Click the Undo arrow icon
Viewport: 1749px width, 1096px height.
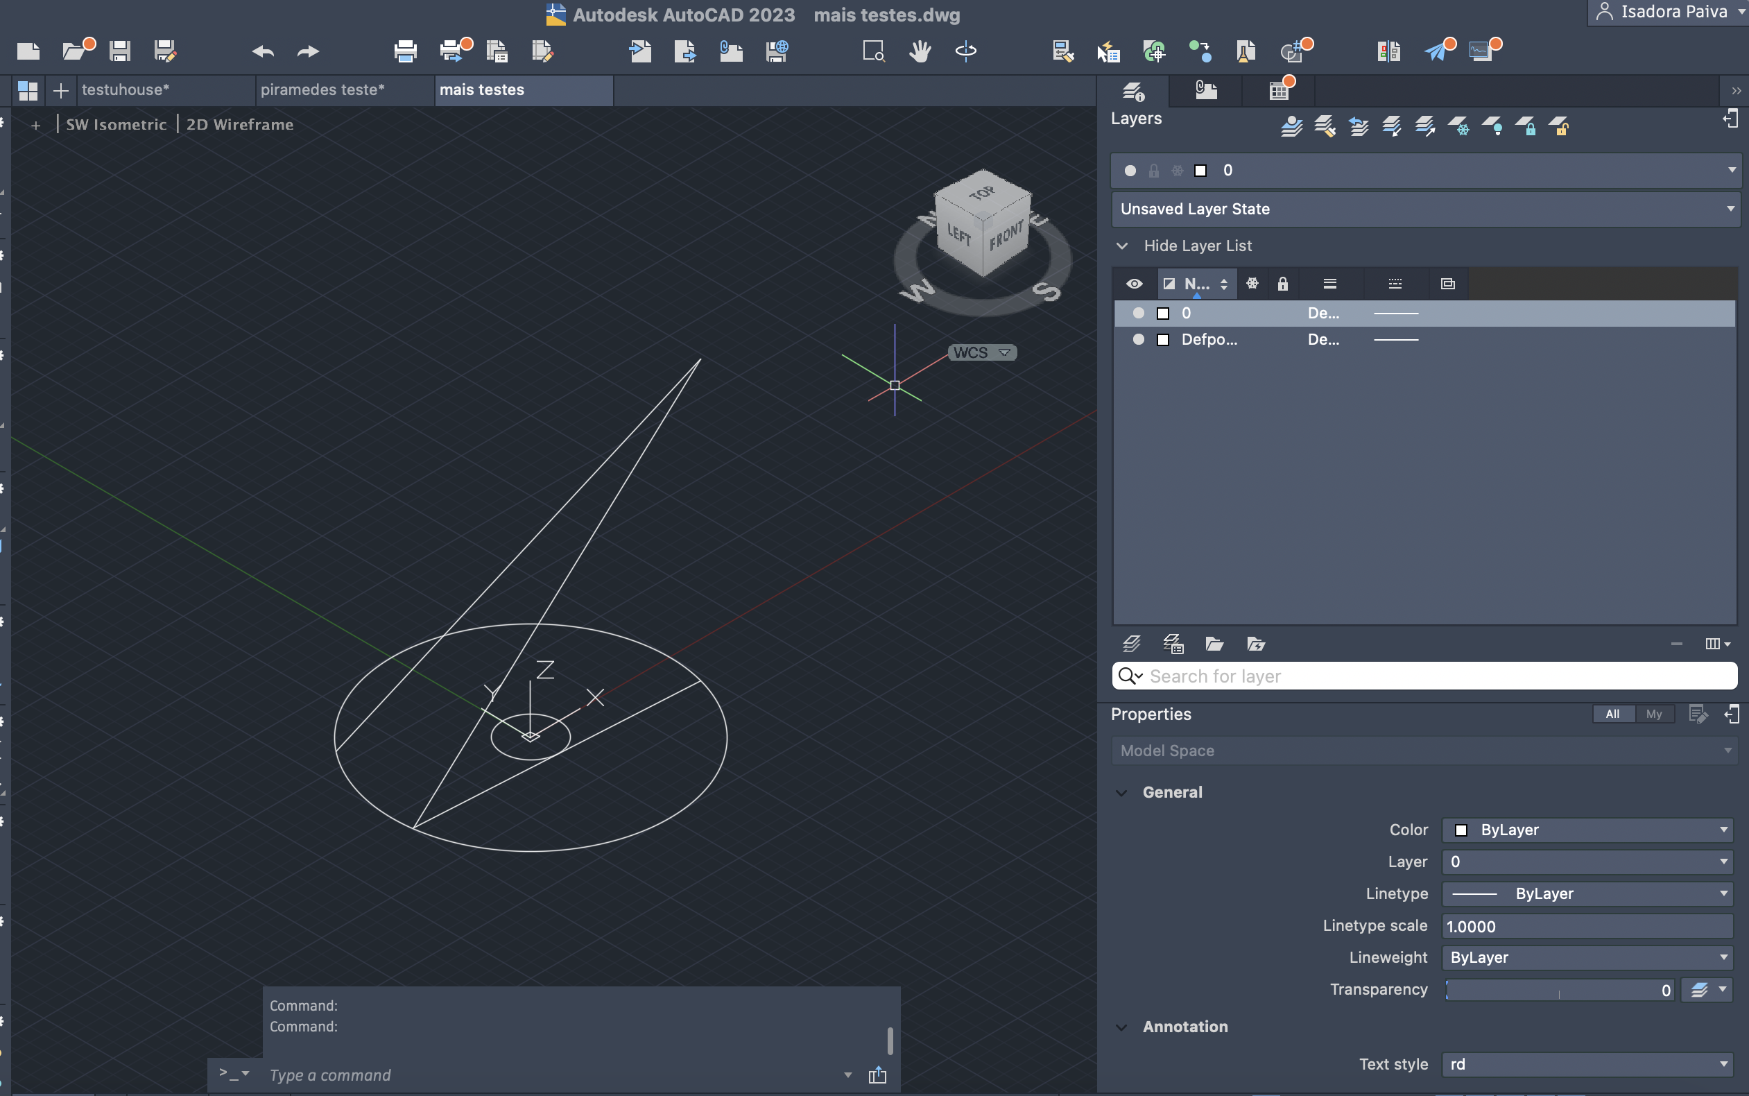click(263, 51)
